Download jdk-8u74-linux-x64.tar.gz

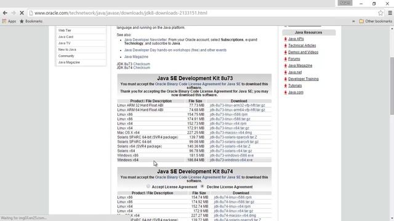coord(233,211)
